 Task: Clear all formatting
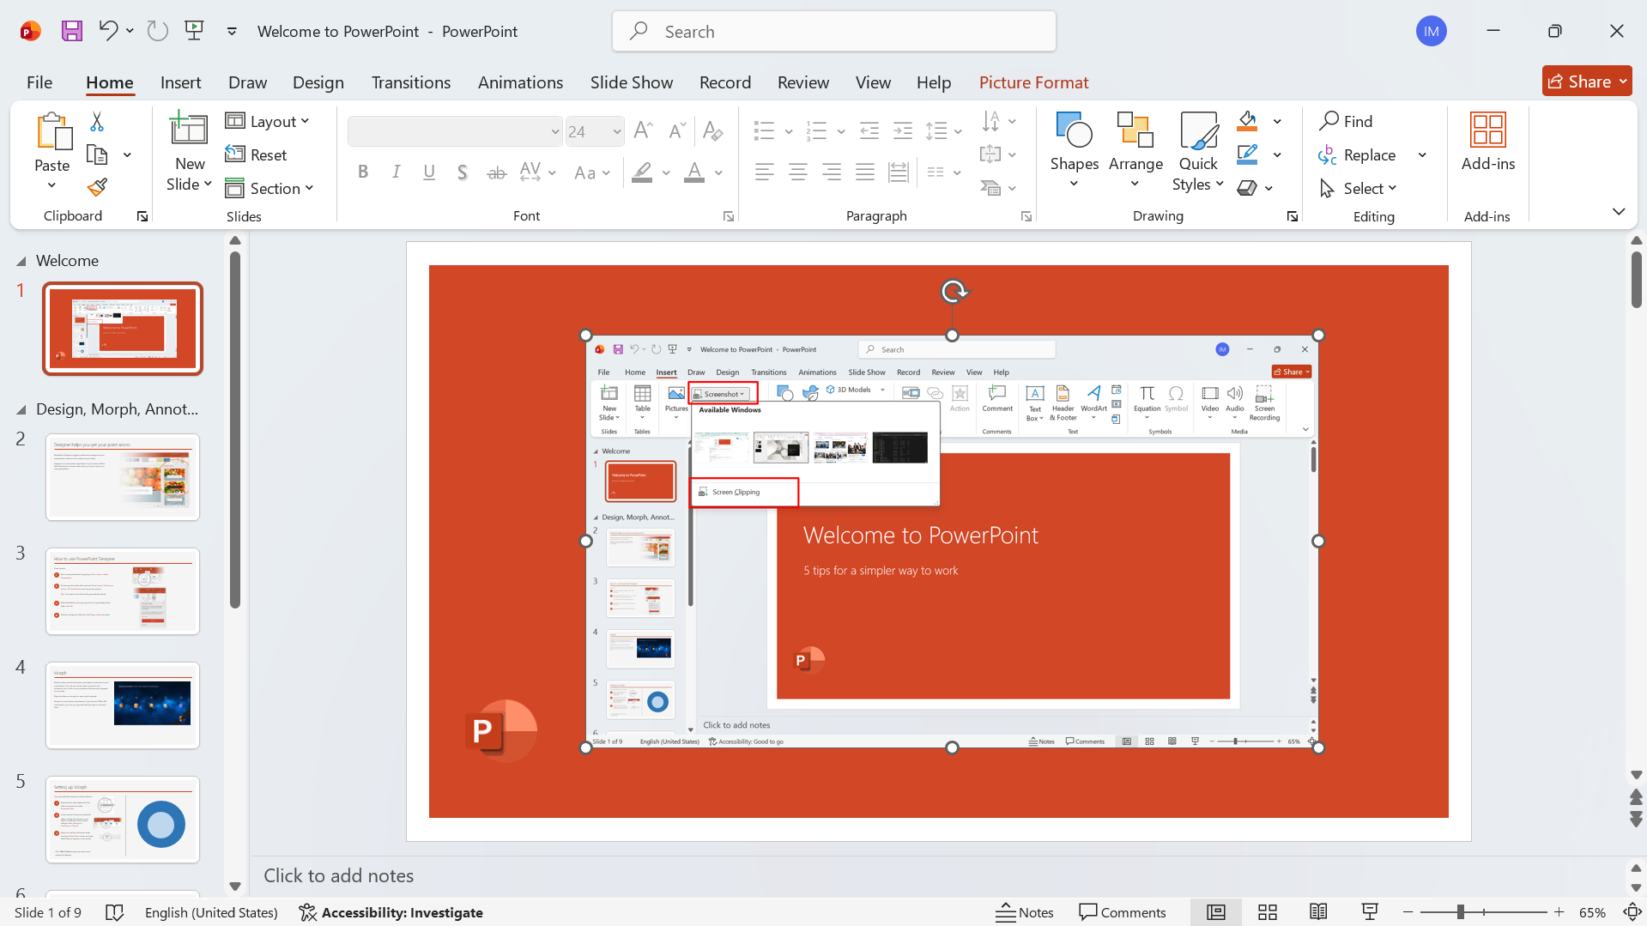(712, 130)
